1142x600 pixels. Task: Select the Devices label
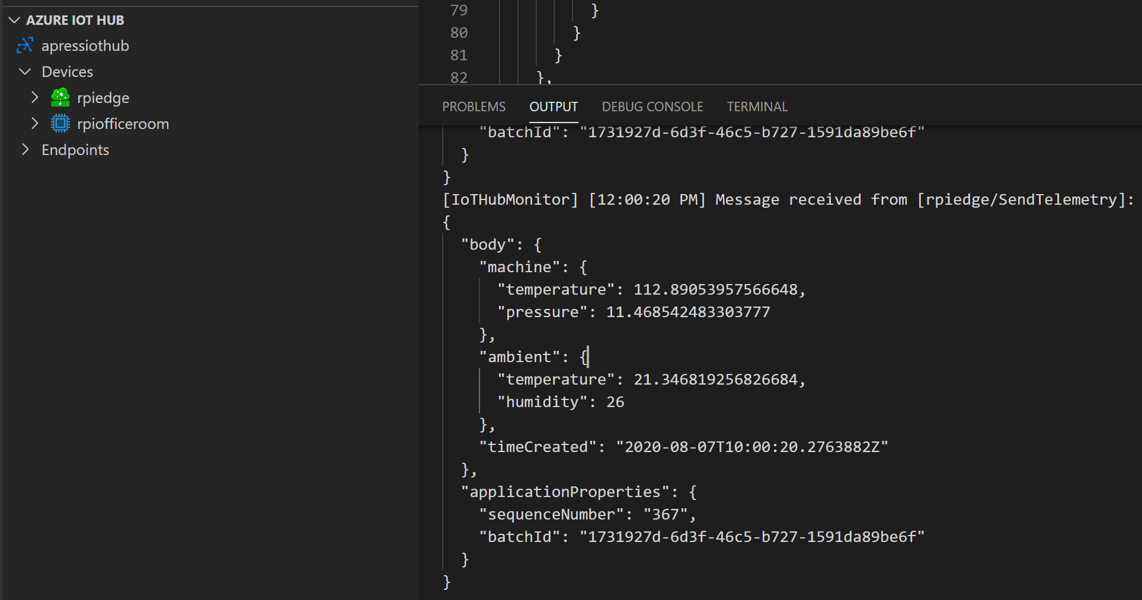click(x=67, y=72)
